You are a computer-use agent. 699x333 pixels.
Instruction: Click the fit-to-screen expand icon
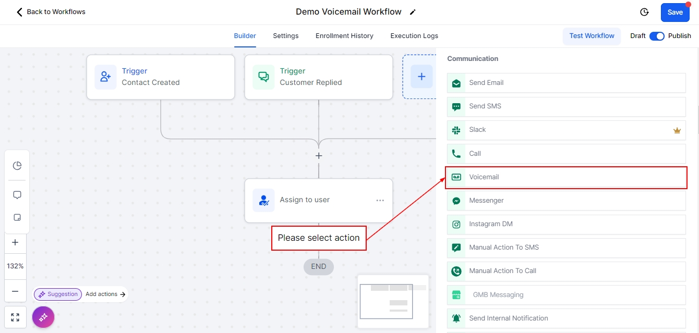(15, 317)
